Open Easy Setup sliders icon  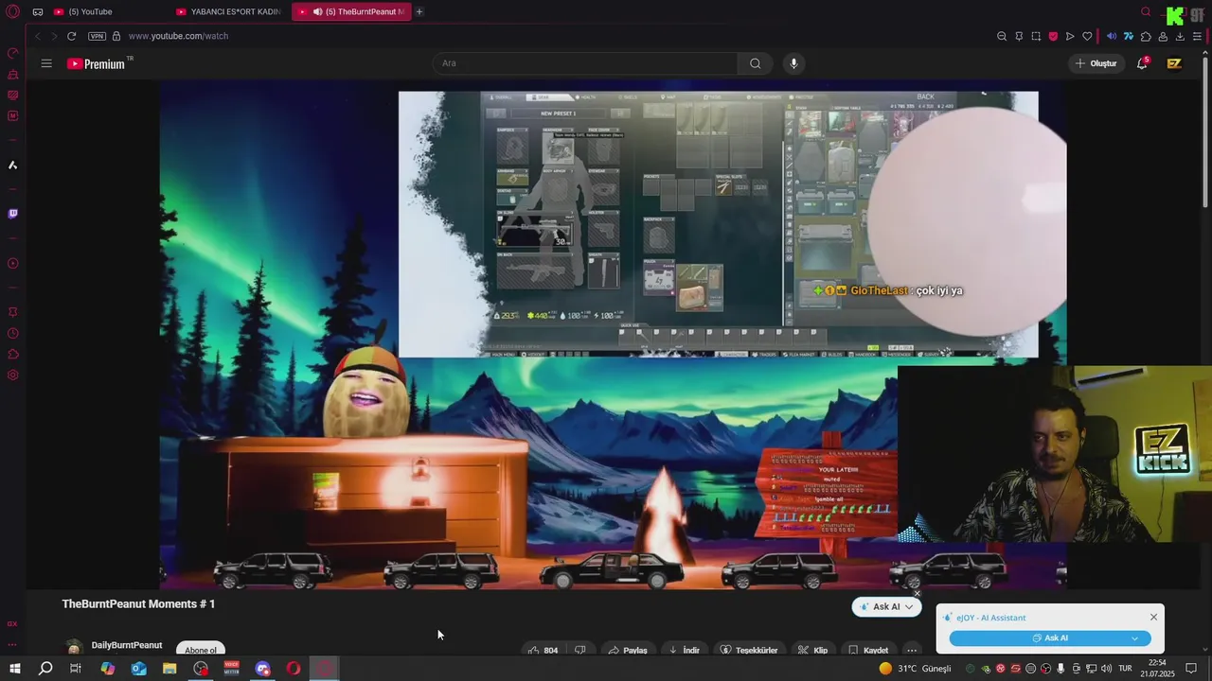point(1198,36)
